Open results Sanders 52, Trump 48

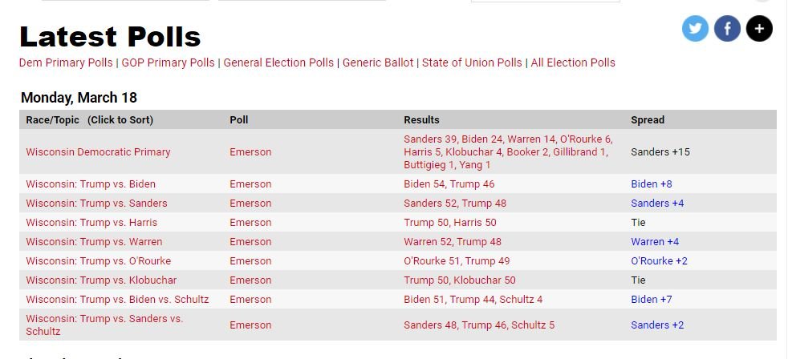[456, 204]
